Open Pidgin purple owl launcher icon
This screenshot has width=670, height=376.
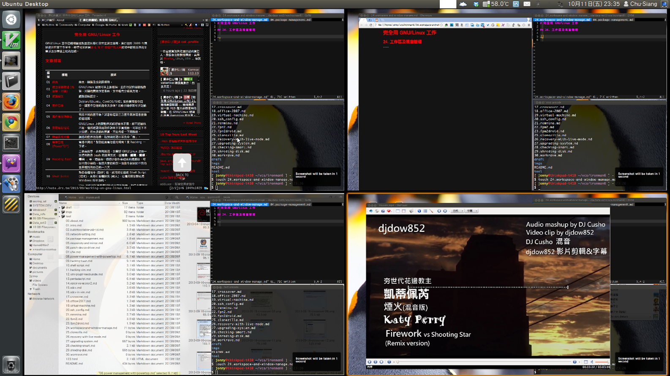[x=11, y=164]
